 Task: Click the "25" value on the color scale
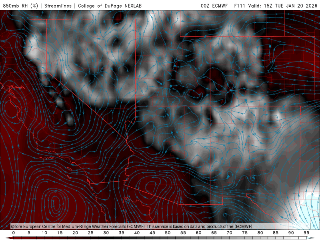91,233
